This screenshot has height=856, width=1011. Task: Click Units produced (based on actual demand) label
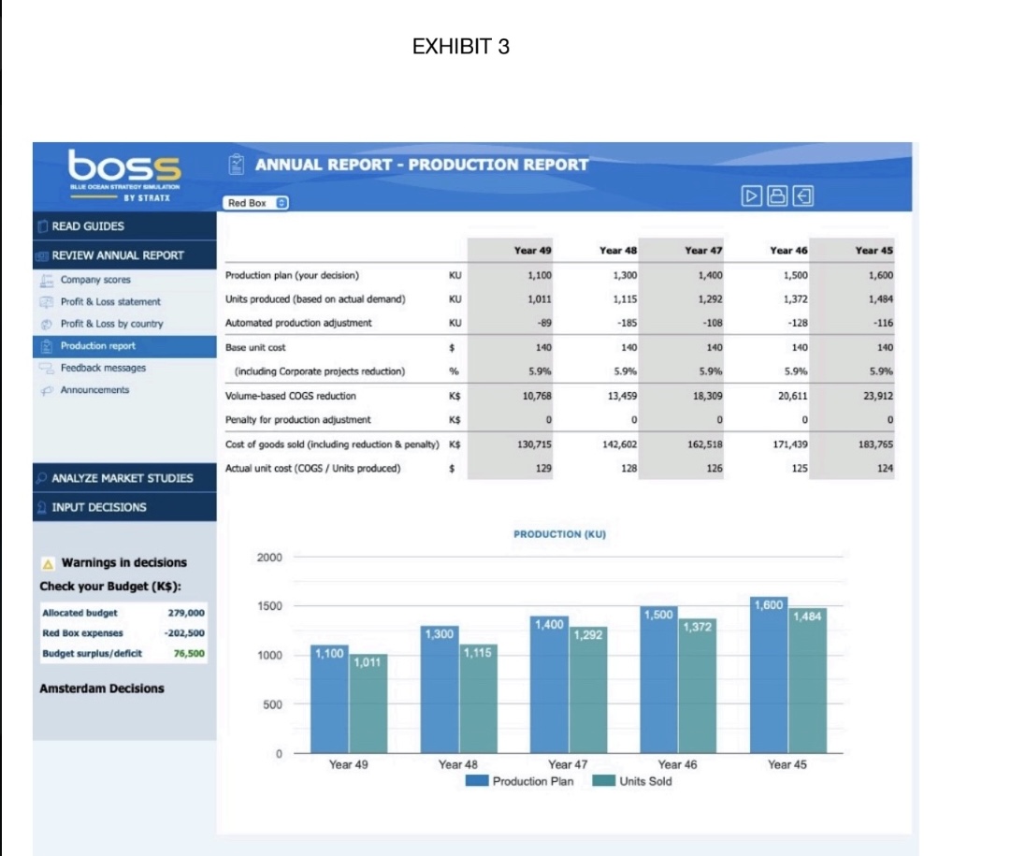(x=315, y=299)
